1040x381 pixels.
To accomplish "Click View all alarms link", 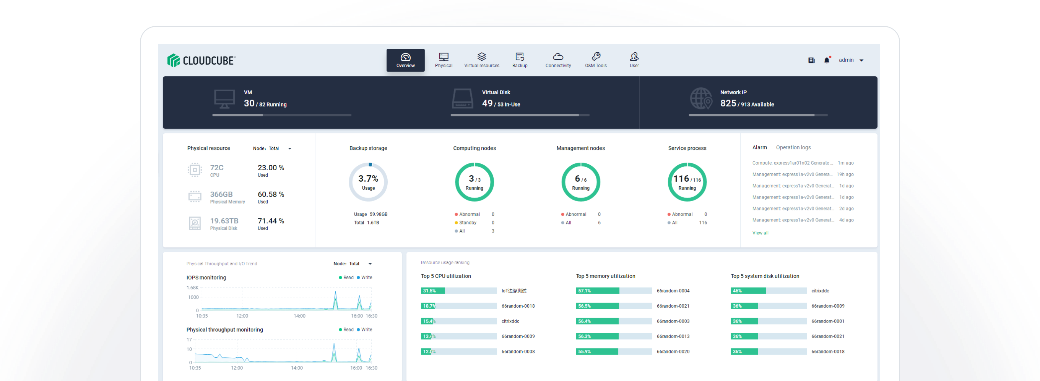I will (x=760, y=232).
